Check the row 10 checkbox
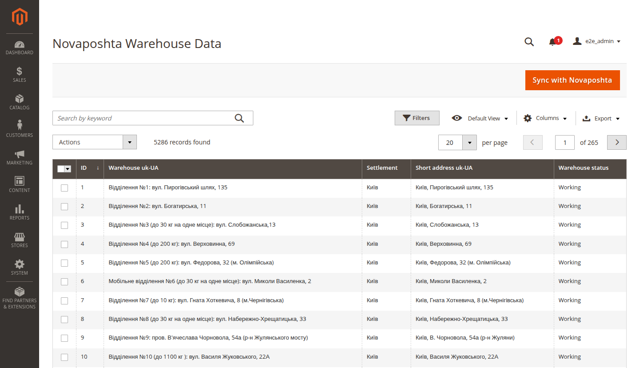 tap(64, 357)
